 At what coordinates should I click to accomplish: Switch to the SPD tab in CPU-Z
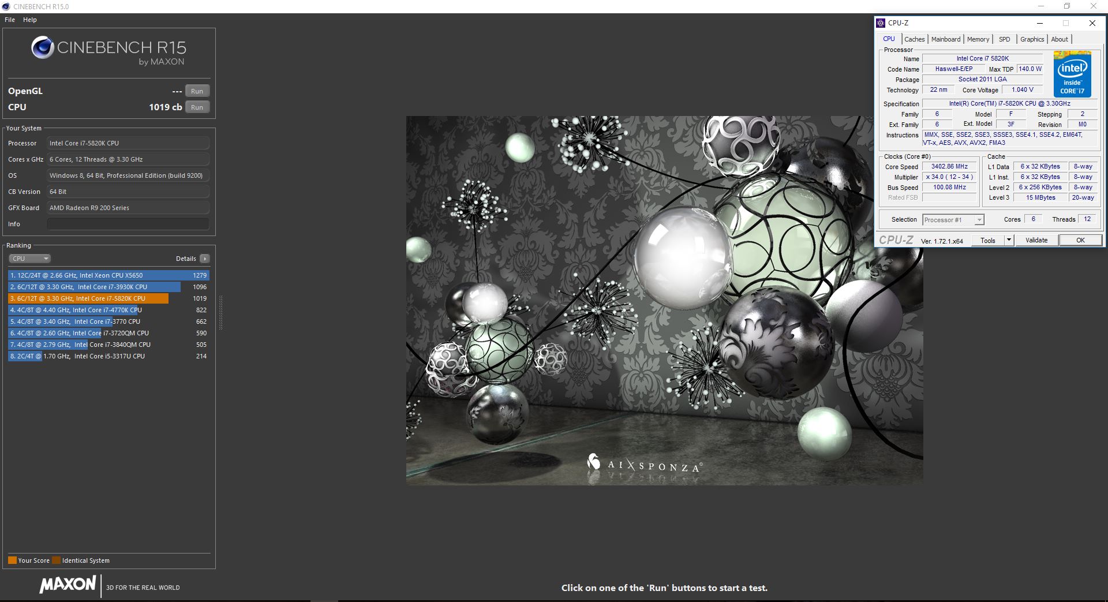point(1005,39)
